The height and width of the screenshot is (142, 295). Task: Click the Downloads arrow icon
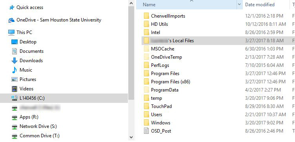(15, 61)
